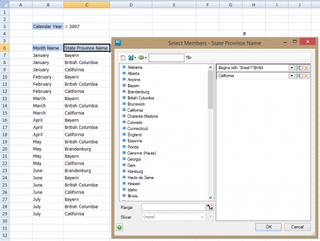Click the > 2007 cell in spreadsheet

(86, 26)
